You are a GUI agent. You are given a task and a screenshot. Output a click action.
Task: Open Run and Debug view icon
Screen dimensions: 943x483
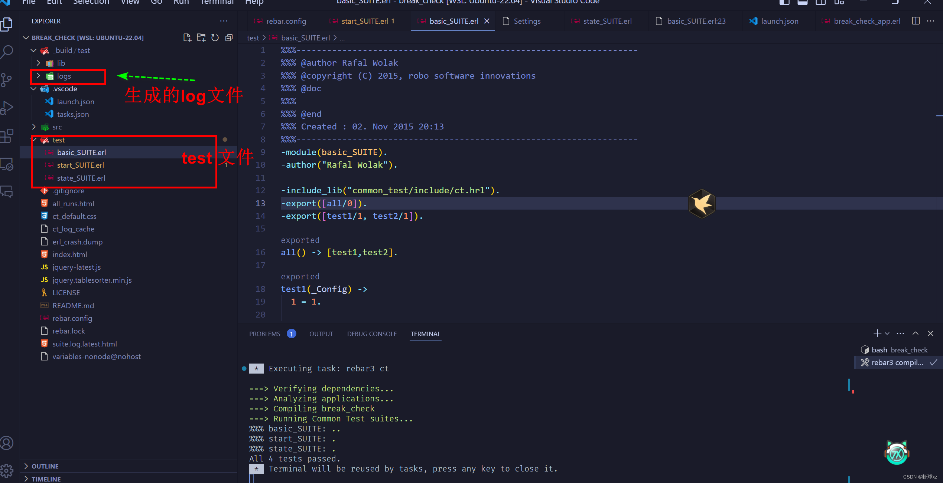7,108
